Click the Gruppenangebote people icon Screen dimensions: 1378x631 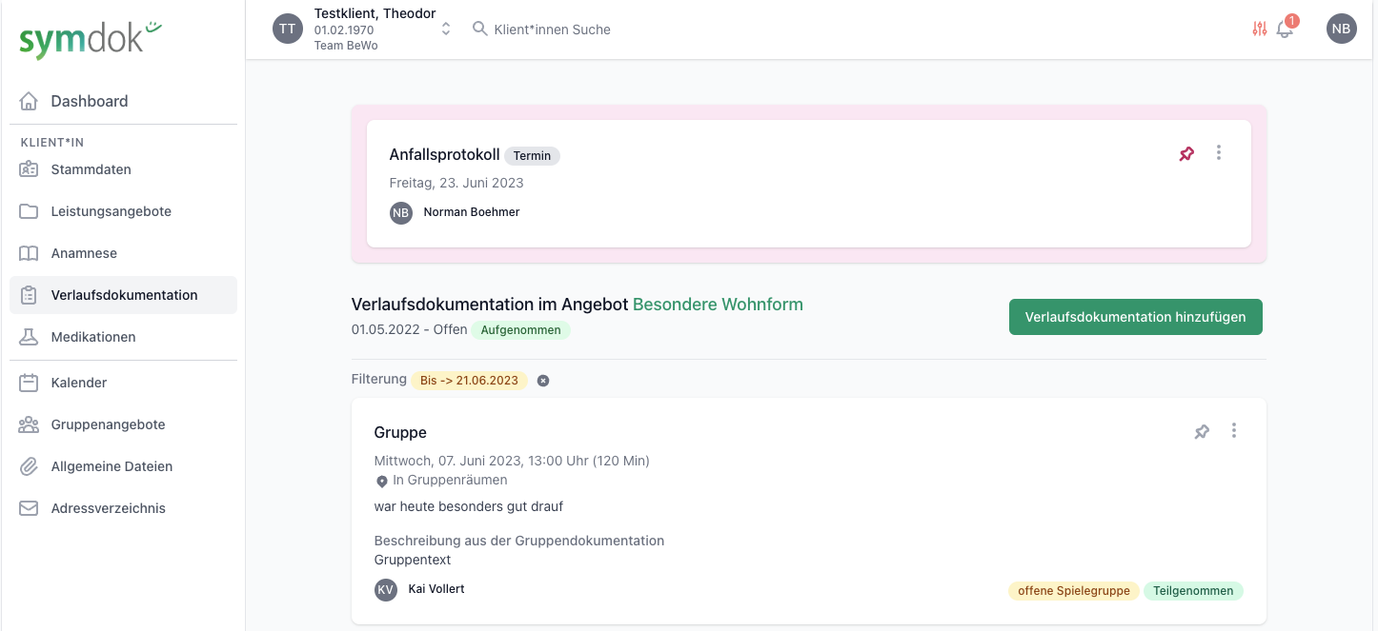[x=29, y=424]
